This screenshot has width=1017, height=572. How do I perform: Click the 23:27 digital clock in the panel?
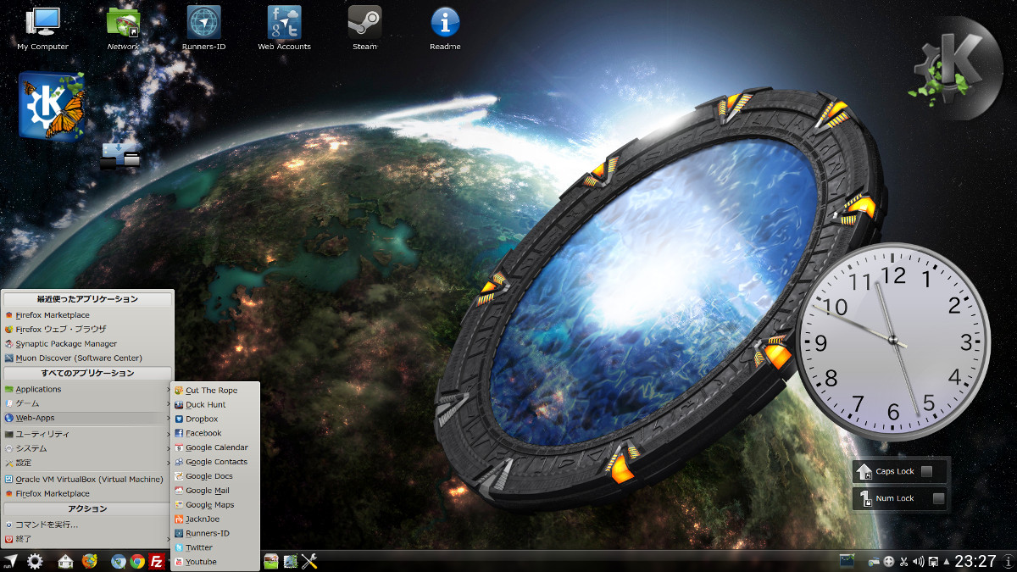coord(975,561)
